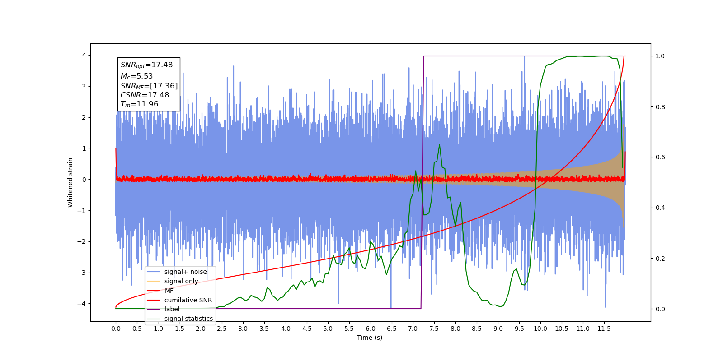The image size is (723, 361).
Task: Click the left axis tick label −2
Action: 82,241
